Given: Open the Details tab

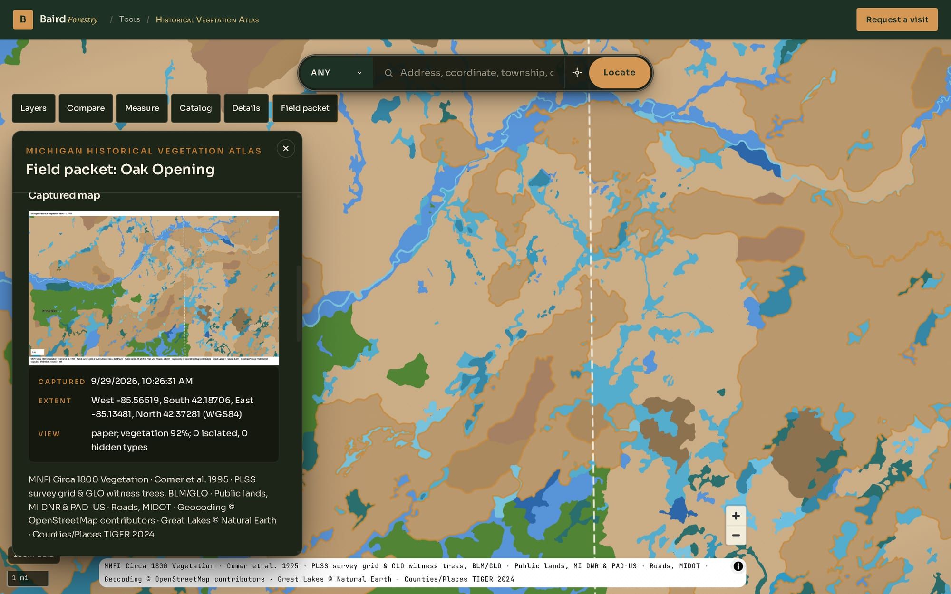Looking at the screenshot, I should (246, 108).
